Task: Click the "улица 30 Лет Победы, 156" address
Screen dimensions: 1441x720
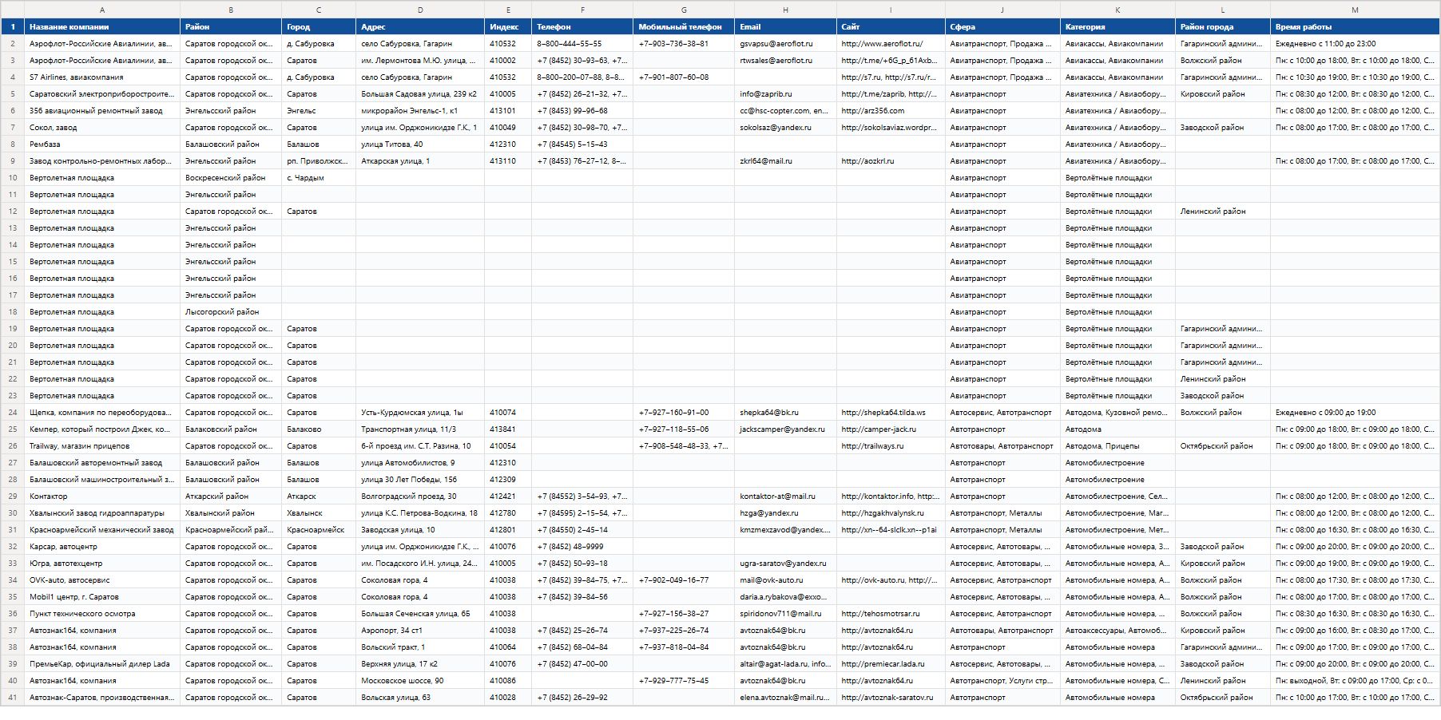Action: point(420,480)
